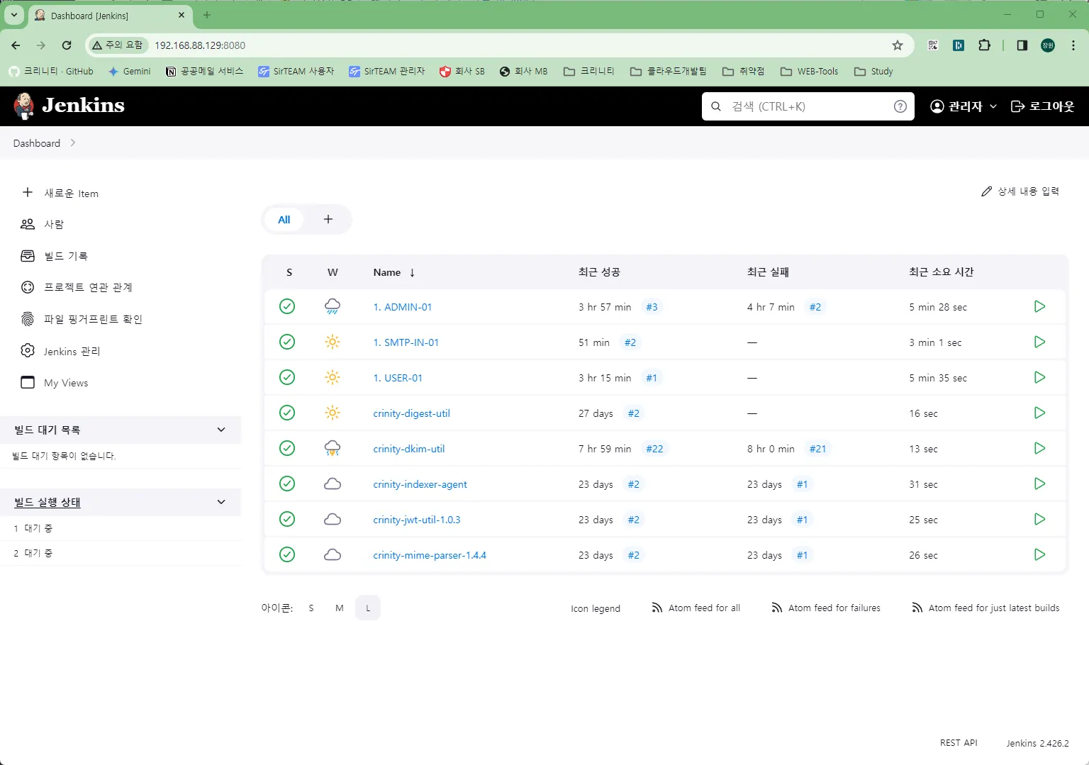Open SirTEAM 사용자 bookmark
Screen dimensions: 1089x765
[x=296, y=71]
